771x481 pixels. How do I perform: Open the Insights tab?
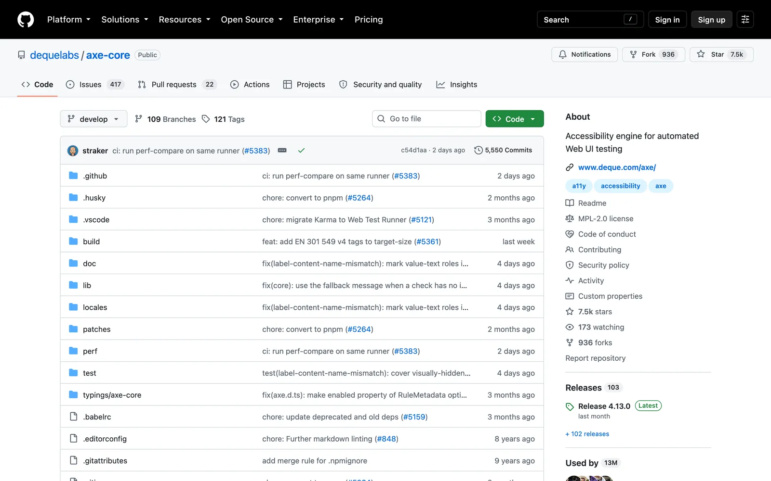pyautogui.click(x=457, y=85)
